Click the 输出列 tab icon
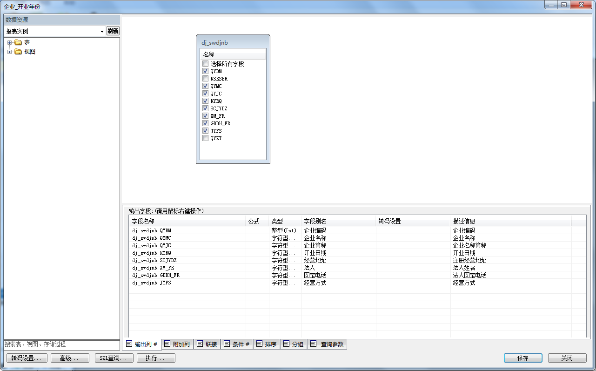 point(129,344)
